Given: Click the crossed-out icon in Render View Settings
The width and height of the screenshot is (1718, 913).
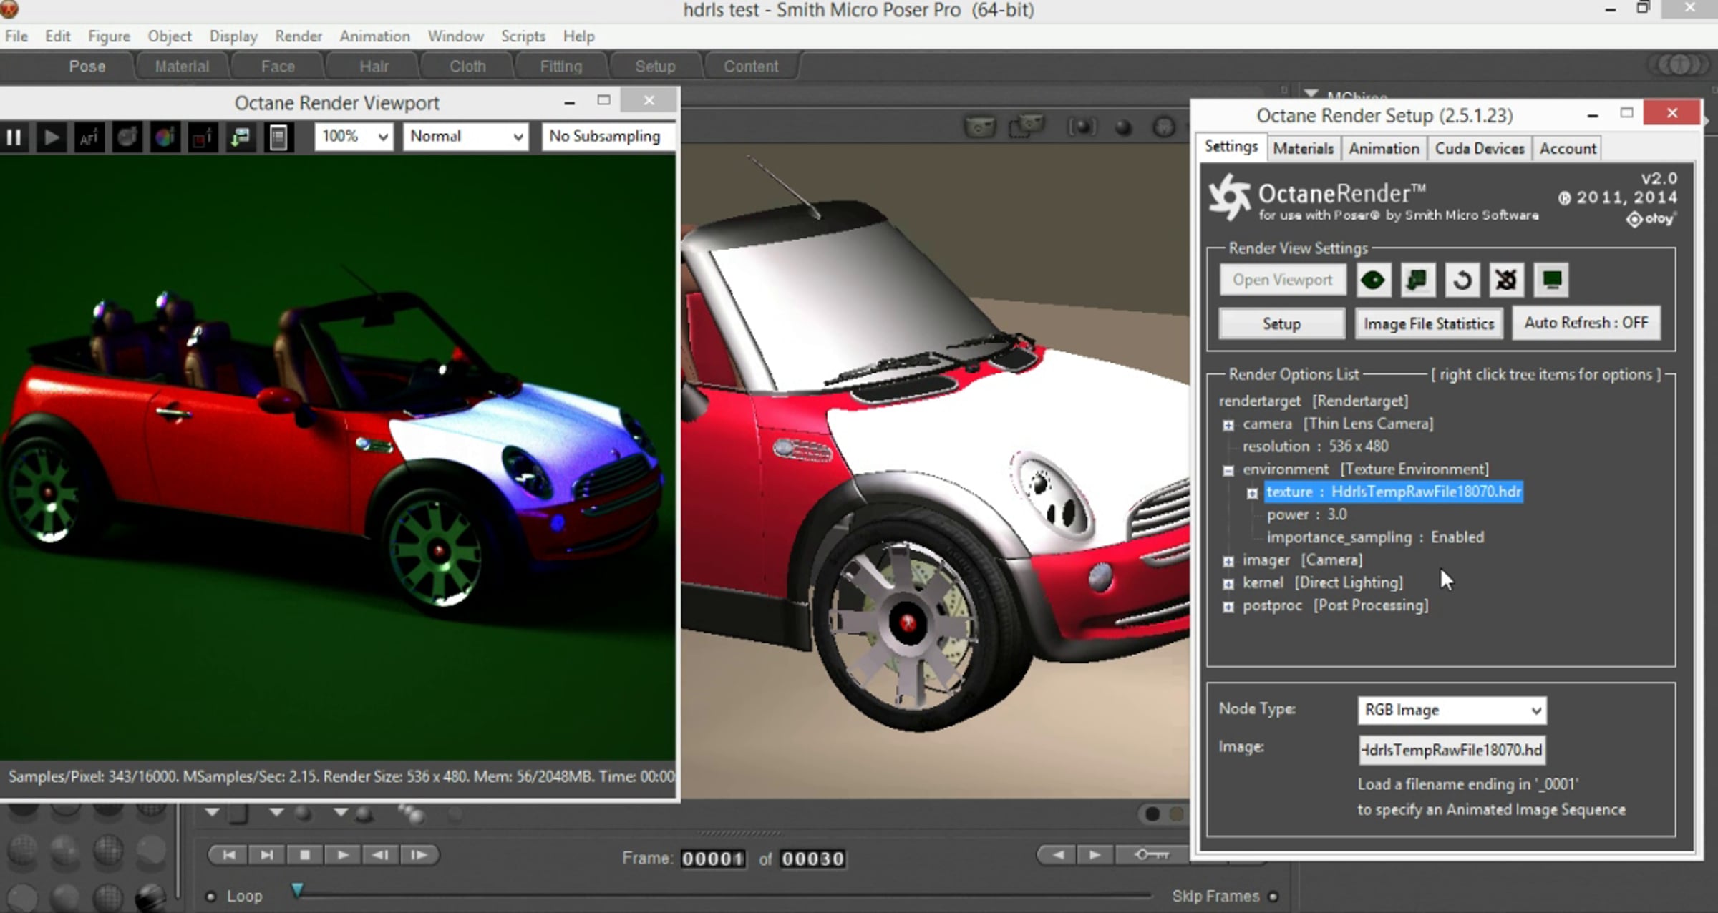Looking at the screenshot, I should (1506, 280).
